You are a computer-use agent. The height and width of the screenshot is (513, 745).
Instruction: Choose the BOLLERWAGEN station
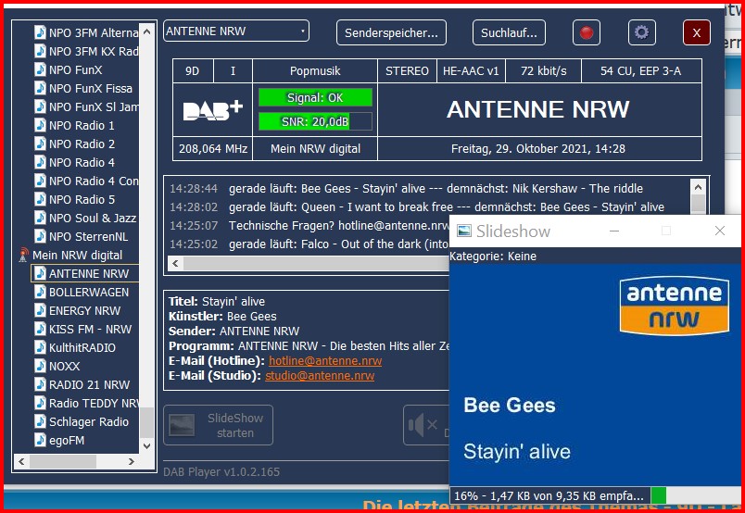88,292
